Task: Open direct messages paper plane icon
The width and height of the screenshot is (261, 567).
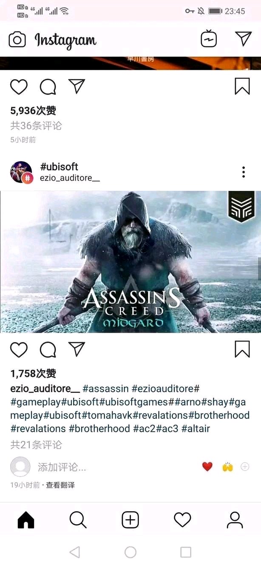Action: tap(244, 39)
